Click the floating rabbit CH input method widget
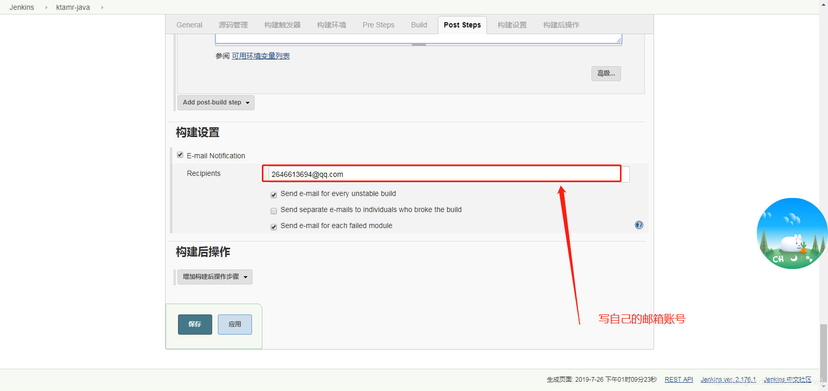This screenshot has width=828, height=391. click(x=792, y=233)
